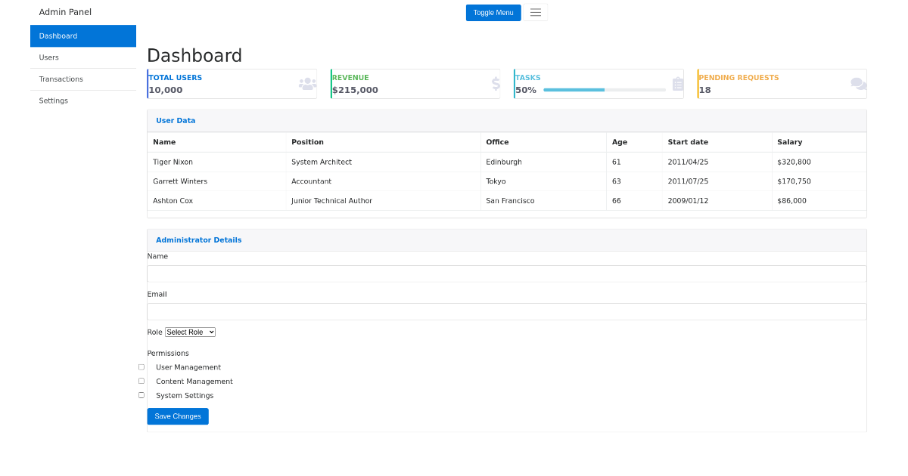The width and height of the screenshot is (908, 476).
Task: Click the Name input field
Action: point(507,274)
